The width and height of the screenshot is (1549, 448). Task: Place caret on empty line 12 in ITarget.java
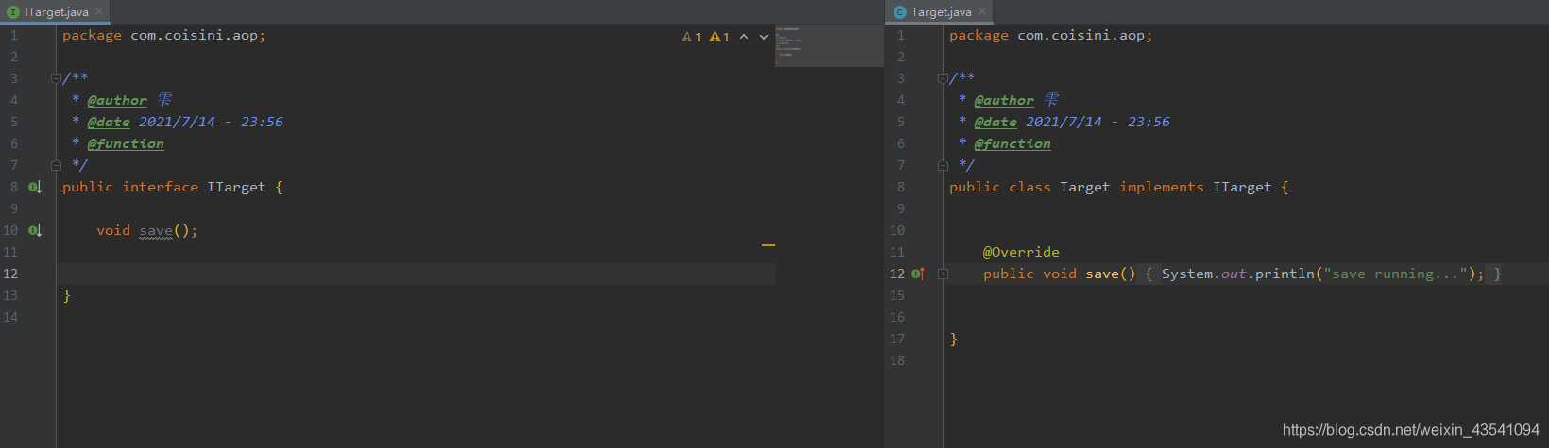tap(416, 274)
